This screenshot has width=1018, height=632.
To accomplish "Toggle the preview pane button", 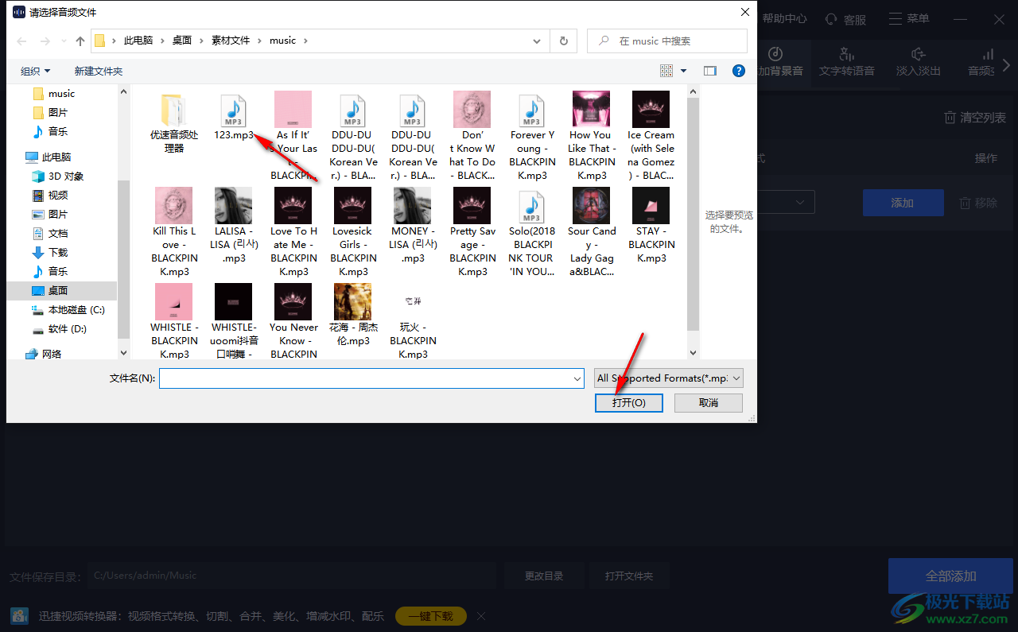I will pos(710,71).
